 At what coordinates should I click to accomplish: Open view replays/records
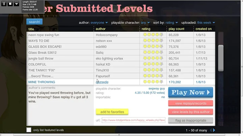click(191, 103)
